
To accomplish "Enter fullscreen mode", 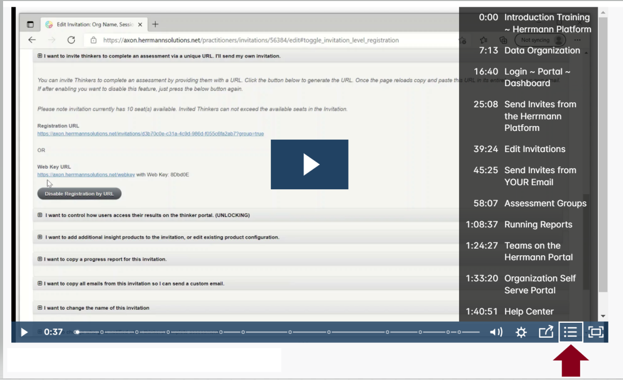I will [x=596, y=332].
